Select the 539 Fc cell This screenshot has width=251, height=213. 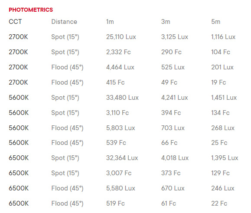[x=116, y=143]
